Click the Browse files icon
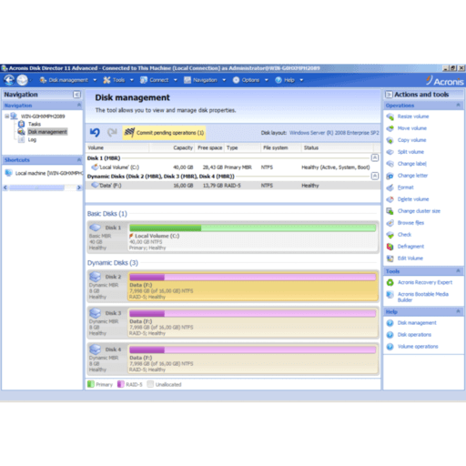 (390, 223)
